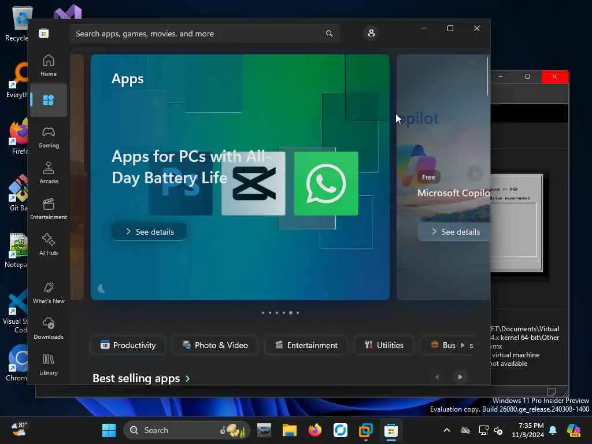Click the Microsoft Store logo icon

43,33
